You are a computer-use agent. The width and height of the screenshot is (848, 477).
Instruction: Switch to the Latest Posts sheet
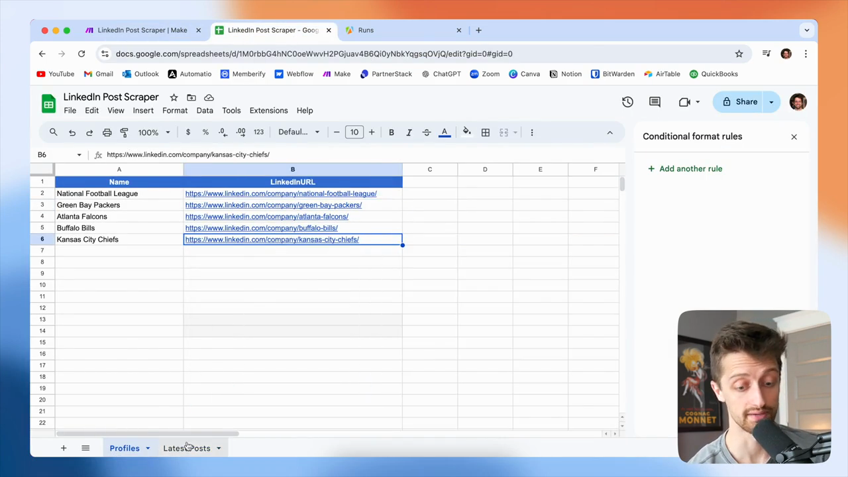(x=187, y=449)
